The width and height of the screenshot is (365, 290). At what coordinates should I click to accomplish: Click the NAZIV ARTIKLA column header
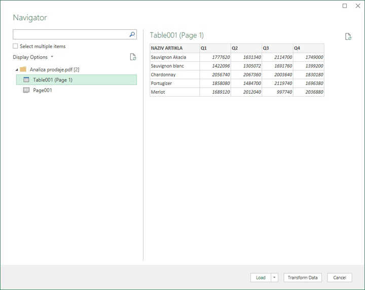click(174, 48)
